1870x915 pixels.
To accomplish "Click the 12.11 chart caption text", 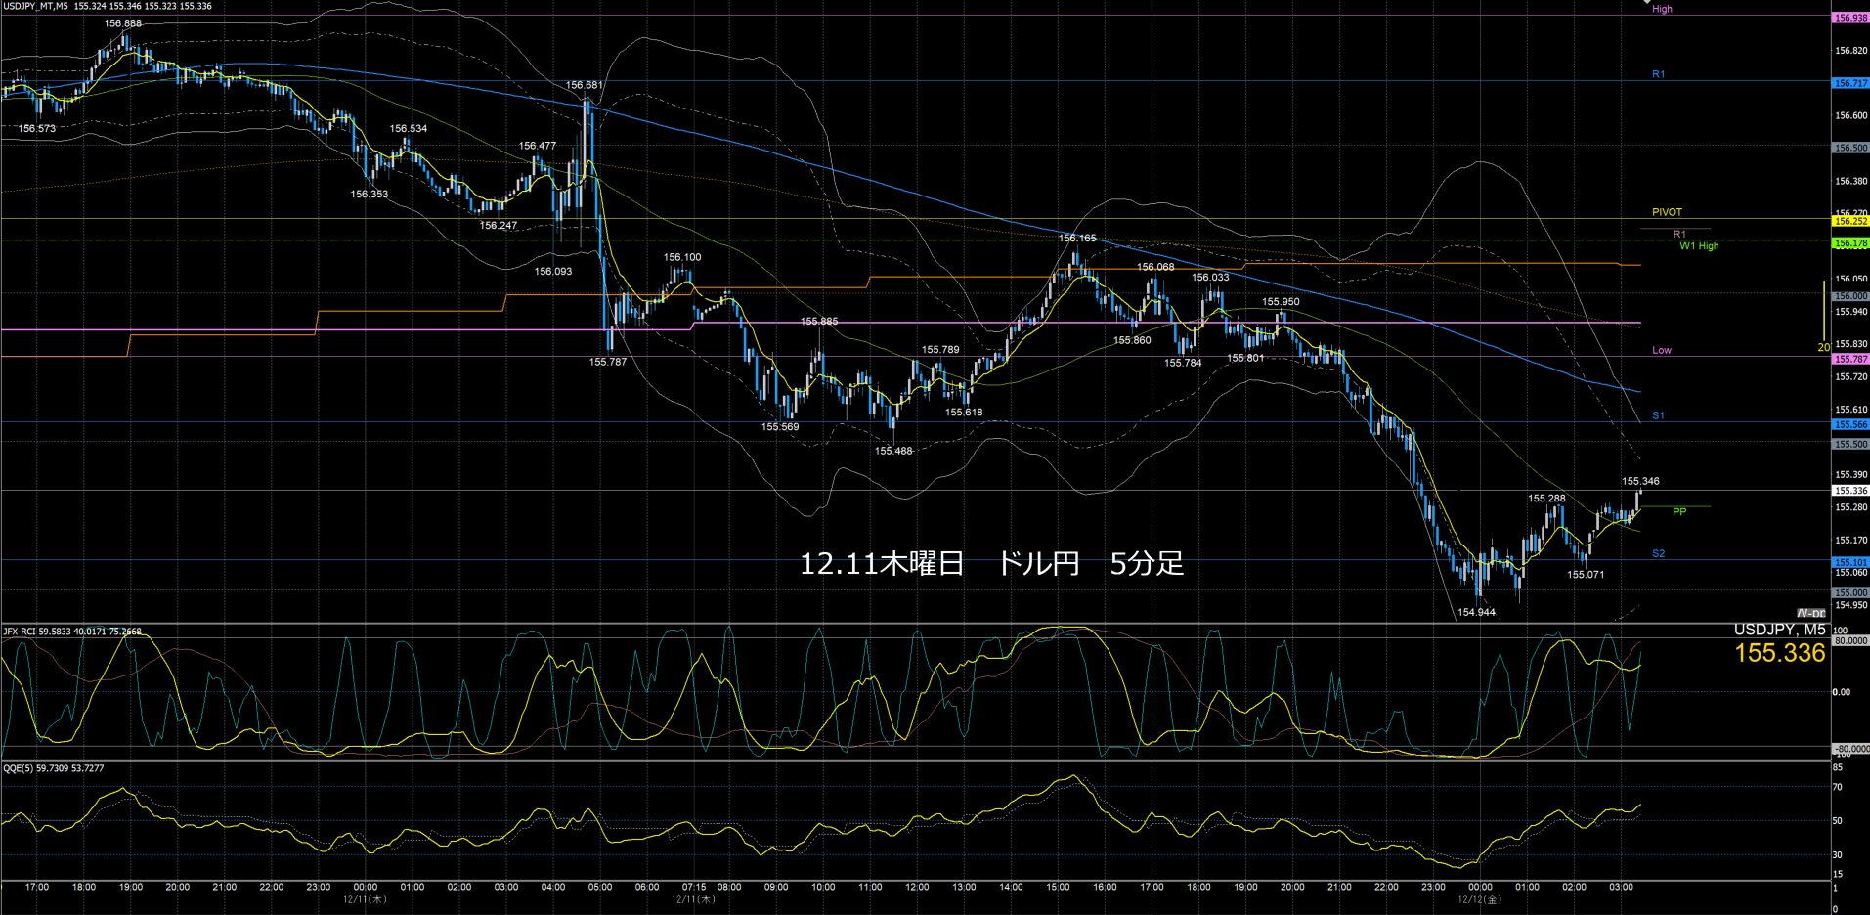I will [x=991, y=564].
